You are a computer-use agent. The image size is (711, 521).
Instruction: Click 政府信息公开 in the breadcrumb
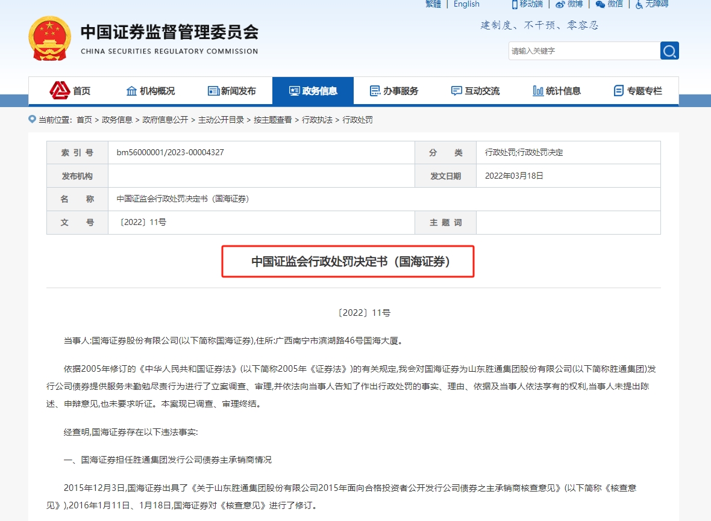[165, 120]
